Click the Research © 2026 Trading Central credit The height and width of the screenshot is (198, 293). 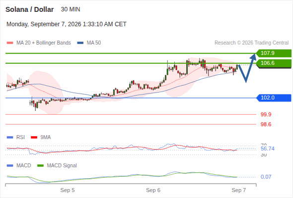[251, 43]
